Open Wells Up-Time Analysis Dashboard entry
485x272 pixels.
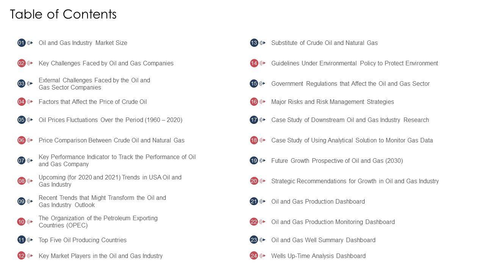click(x=318, y=256)
